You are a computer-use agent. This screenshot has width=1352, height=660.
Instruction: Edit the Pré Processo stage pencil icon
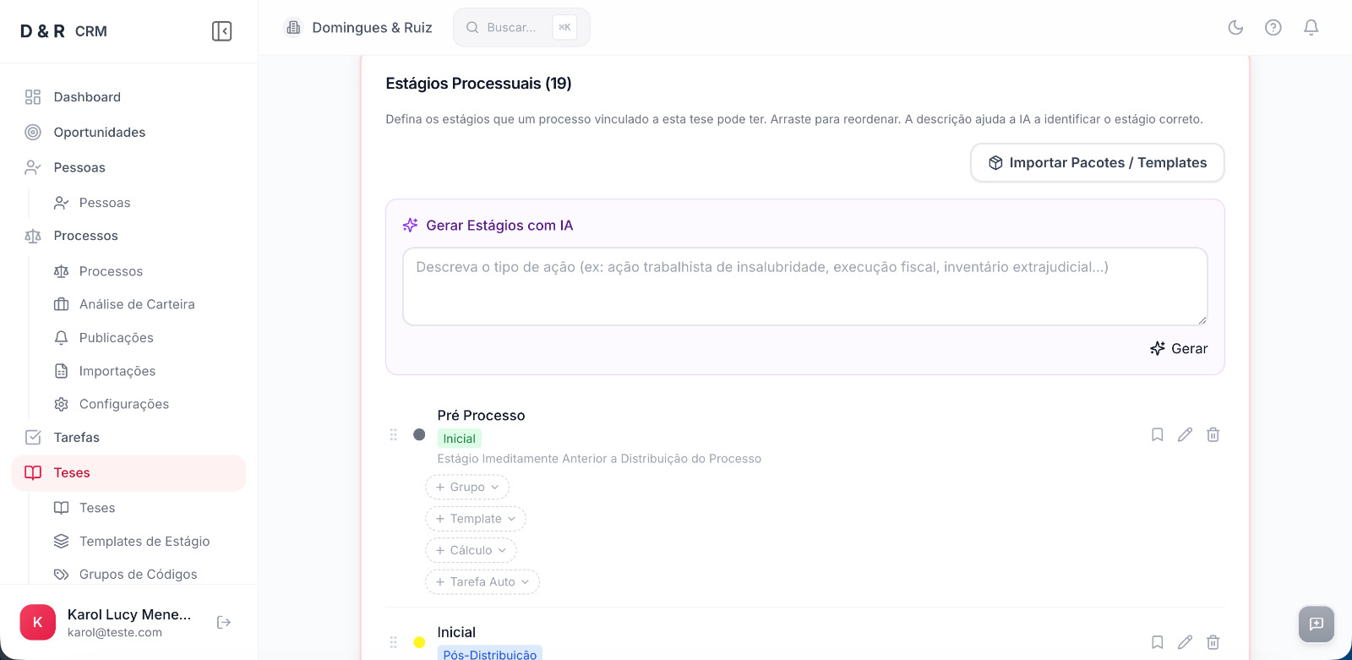coord(1186,434)
